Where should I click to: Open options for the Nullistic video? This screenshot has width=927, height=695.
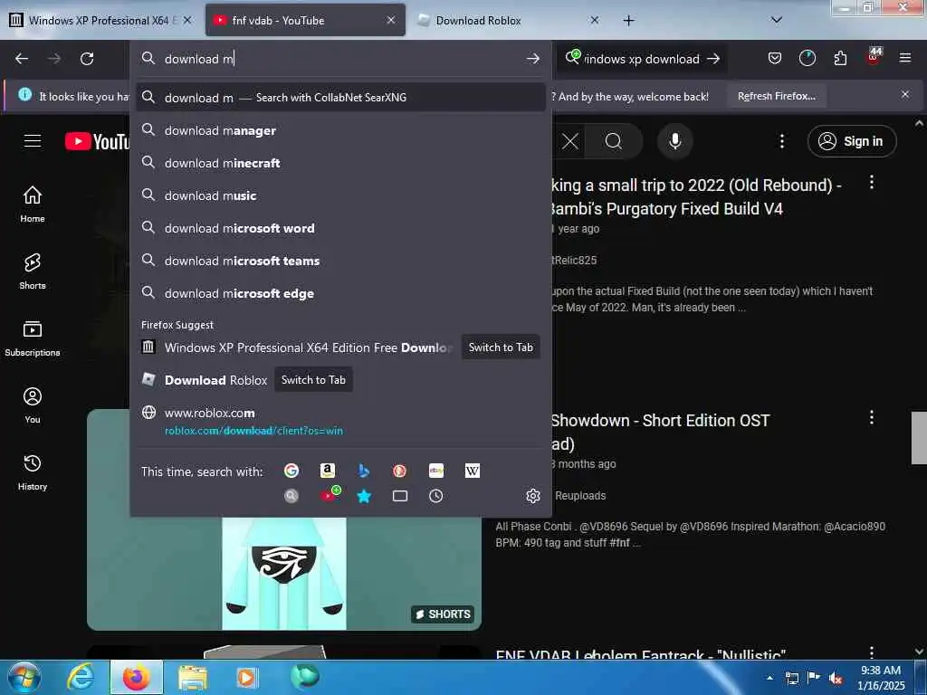click(872, 652)
